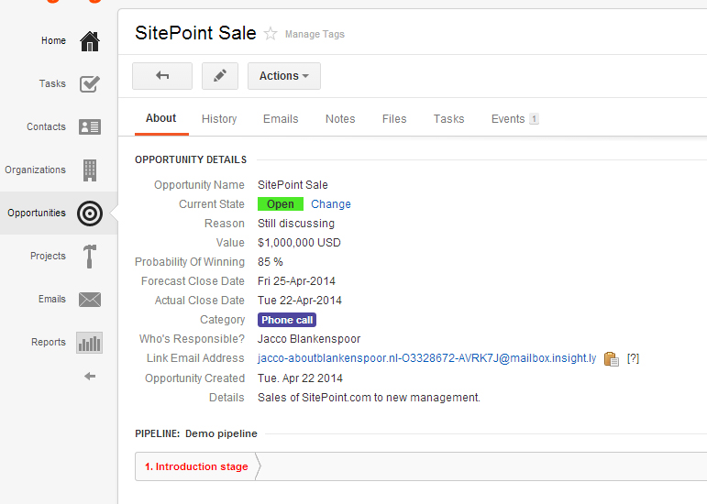Open Tasks via the checkmark icon
The height and width of the screenshot is (504, 707).
[89, 84]
